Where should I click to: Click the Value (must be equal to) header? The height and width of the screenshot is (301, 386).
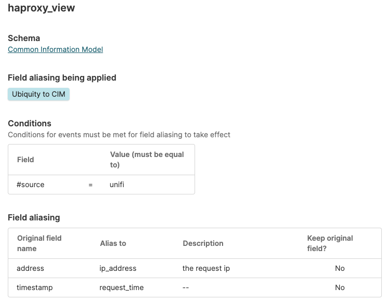(x=147, y=160)
